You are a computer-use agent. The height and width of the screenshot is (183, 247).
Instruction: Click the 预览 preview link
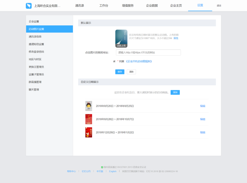point(176,38)
